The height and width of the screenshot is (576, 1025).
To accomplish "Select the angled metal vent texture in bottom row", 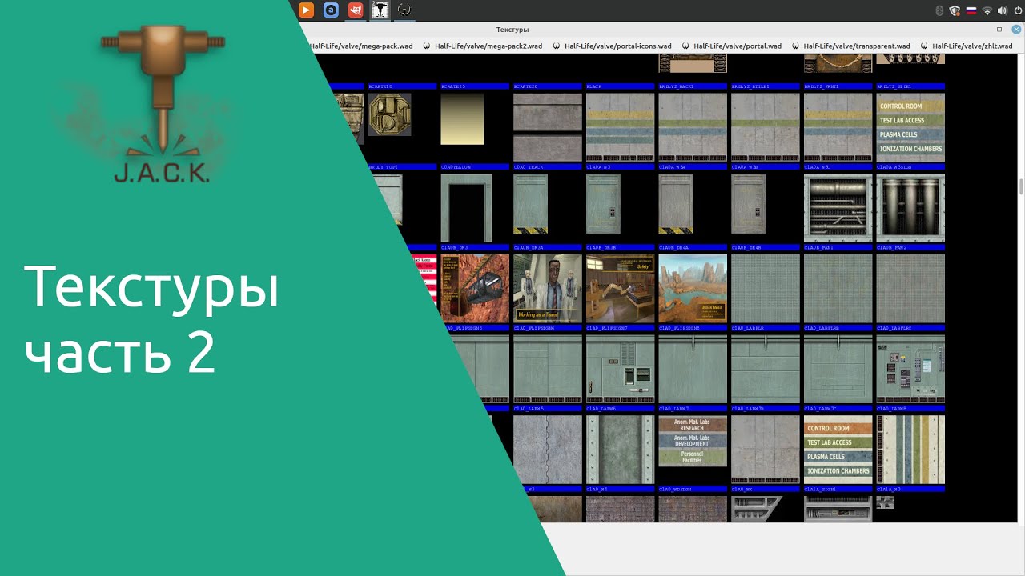I will click(757, 509).
